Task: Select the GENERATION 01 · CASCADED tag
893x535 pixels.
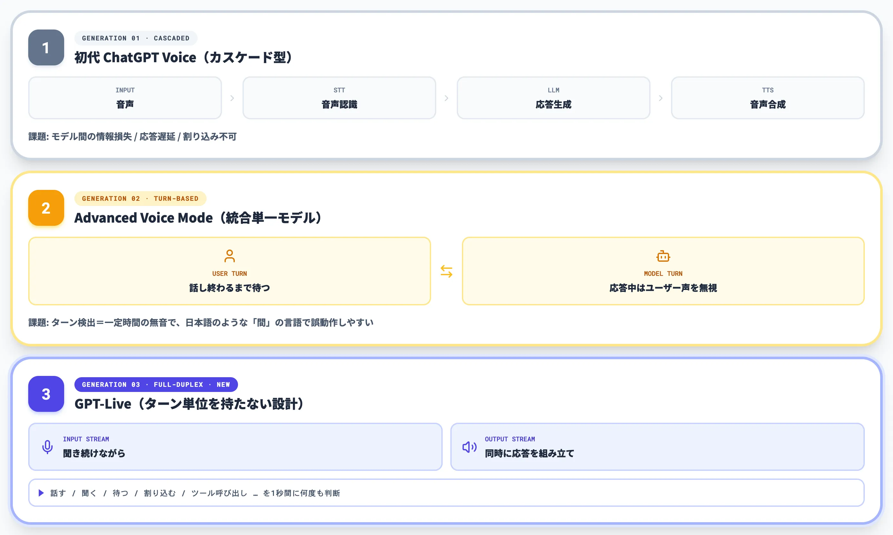Action: tap(136, 38)
